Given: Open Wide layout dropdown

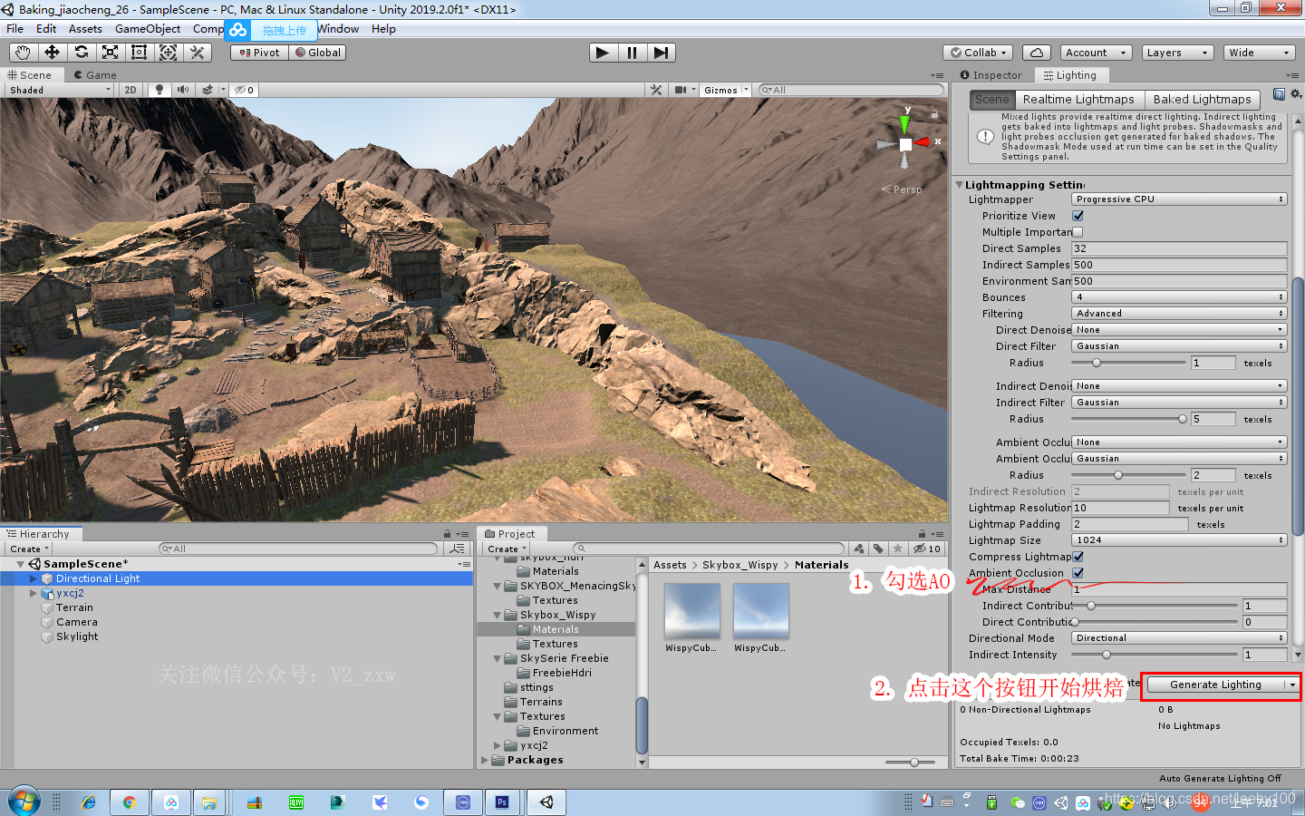Looking at the screenshot, I should click(1260, 53).
